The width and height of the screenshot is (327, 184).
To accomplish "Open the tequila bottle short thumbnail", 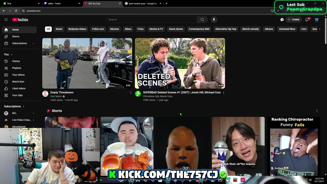I will pyautogui.click(x=238, y=146).
